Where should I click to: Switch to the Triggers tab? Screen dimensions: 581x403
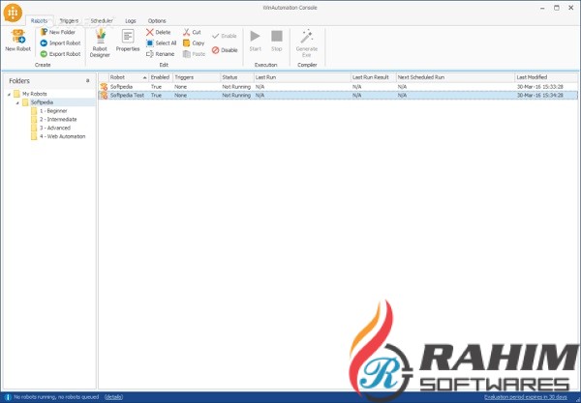[69, 20]
